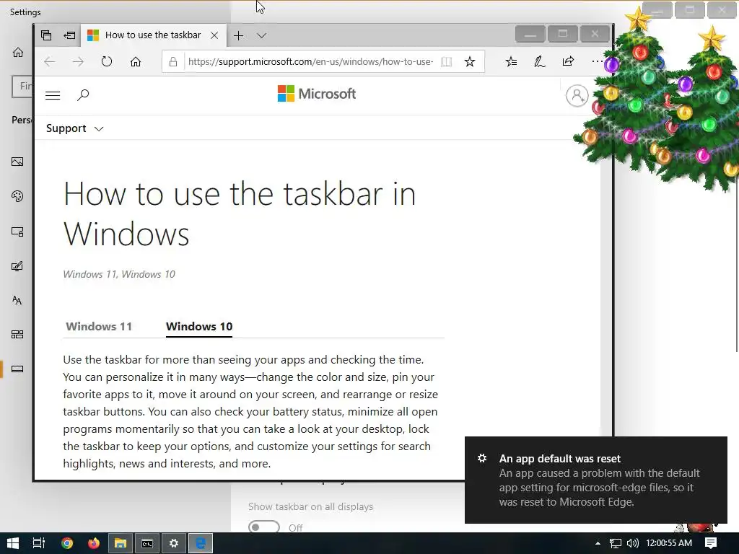Switch to Microsoft Edge on taskbar
739x554 pixels.
201,543
